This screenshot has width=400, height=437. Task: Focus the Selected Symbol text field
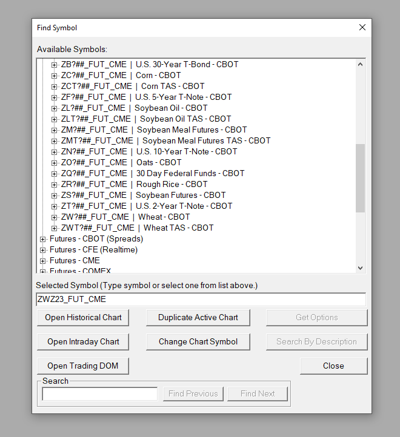click(x=201, y=300)
